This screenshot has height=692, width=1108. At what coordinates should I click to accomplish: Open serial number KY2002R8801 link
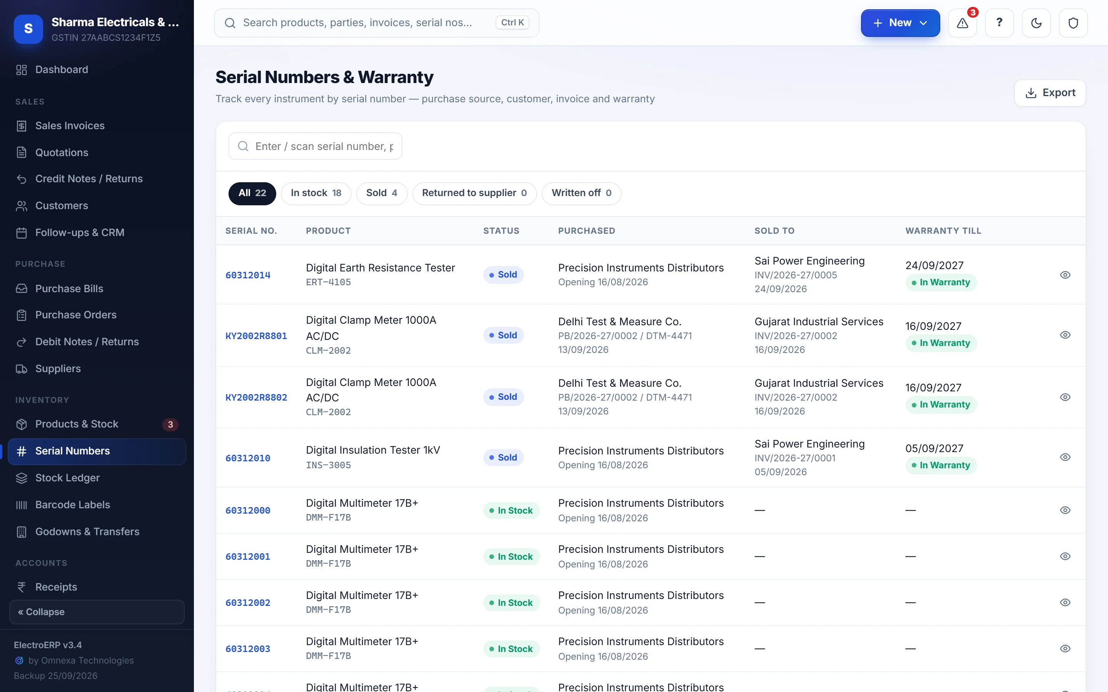[x=256, y=336]
